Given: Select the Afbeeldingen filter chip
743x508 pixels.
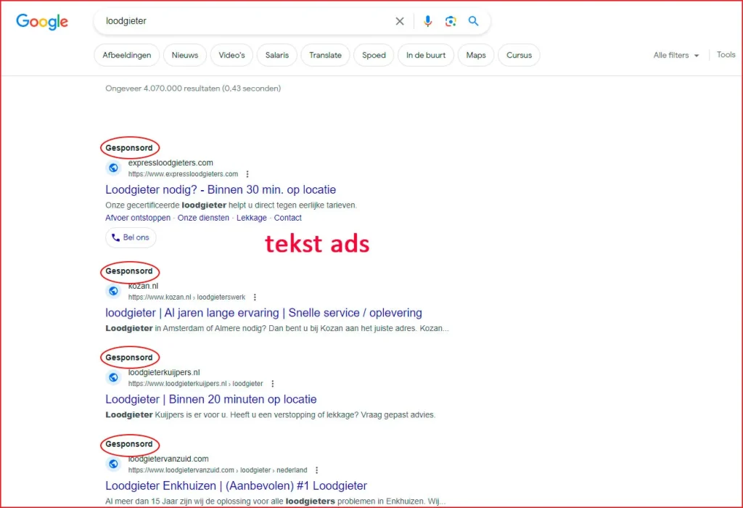Looking at the screenshot, I should point(127,55).
